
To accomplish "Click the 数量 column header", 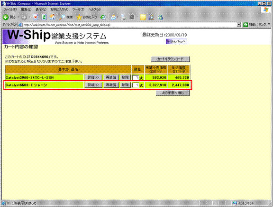I will [137, 69].
